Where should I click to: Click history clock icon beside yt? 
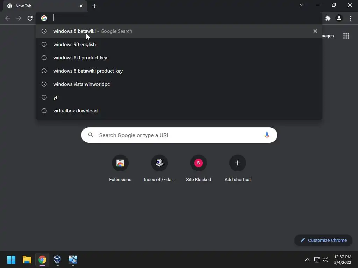click(44, 97)
